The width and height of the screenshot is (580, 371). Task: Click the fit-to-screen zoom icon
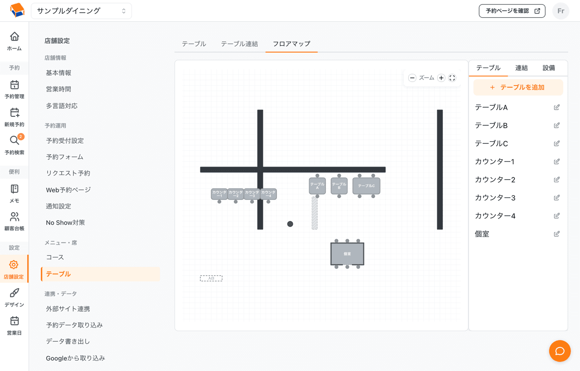coord(452,78)
